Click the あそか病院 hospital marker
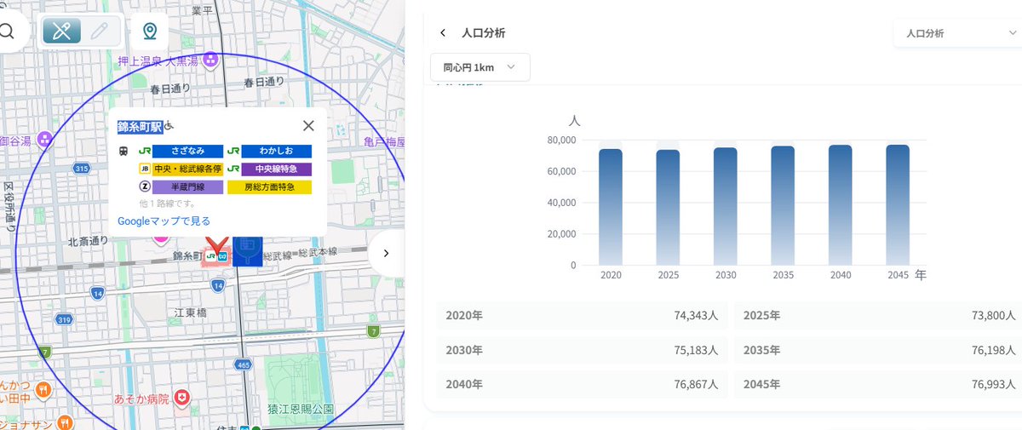1022x430 pixels. click(181, 398)
